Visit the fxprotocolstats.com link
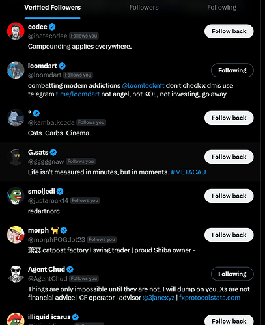Image resolution: width=265 pixels, height=325 pixels. tap(210, 298)
